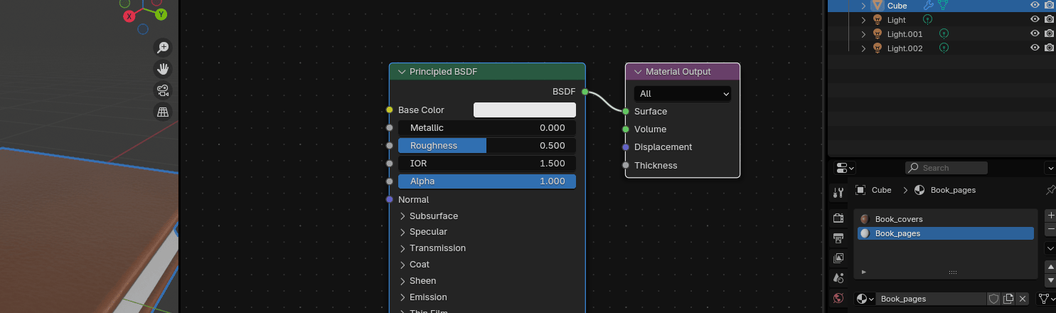Toggle viewport visibility of Light.002

(1035, 48)
